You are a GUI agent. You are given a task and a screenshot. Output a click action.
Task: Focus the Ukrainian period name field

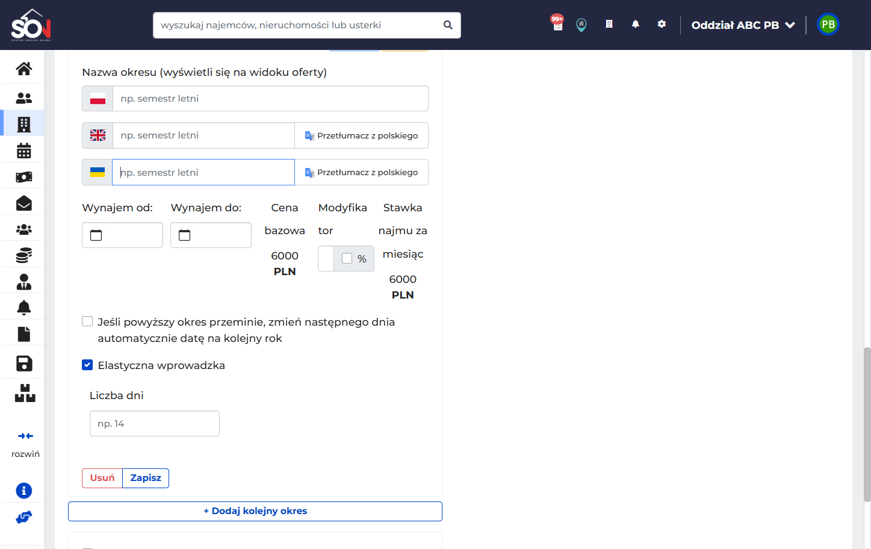[x=203, y=172]
